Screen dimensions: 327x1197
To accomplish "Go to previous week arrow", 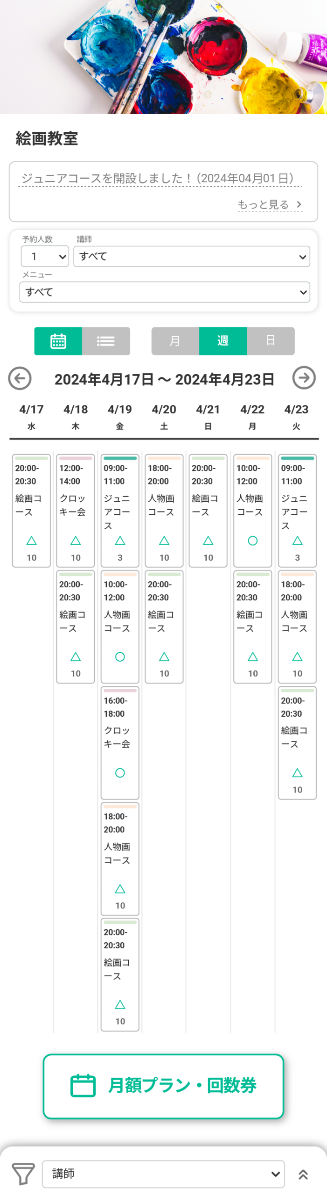I will click(x=20, y=378).
